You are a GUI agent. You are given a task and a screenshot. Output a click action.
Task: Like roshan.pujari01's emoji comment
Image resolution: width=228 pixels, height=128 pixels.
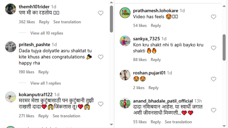pyautogui.click(x=214, y=79)
